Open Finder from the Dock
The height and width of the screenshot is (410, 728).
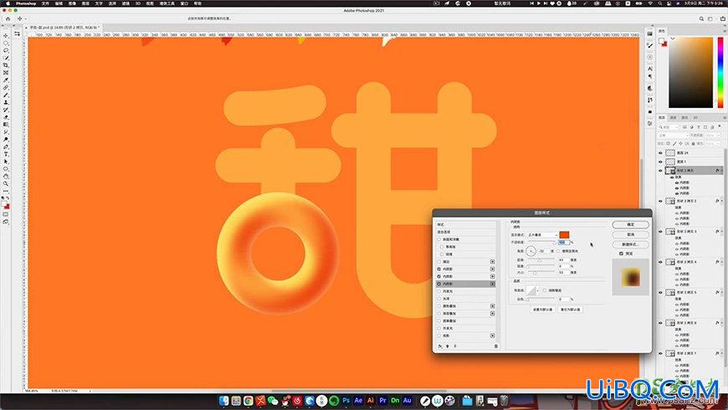click(223, 400)
